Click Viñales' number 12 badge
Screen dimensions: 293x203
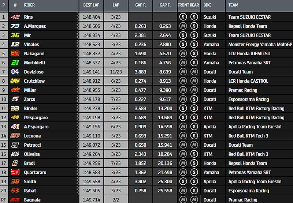point(15,44)
